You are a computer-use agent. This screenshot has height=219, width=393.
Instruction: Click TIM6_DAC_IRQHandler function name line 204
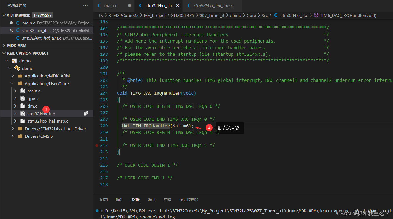pos(155,93)
